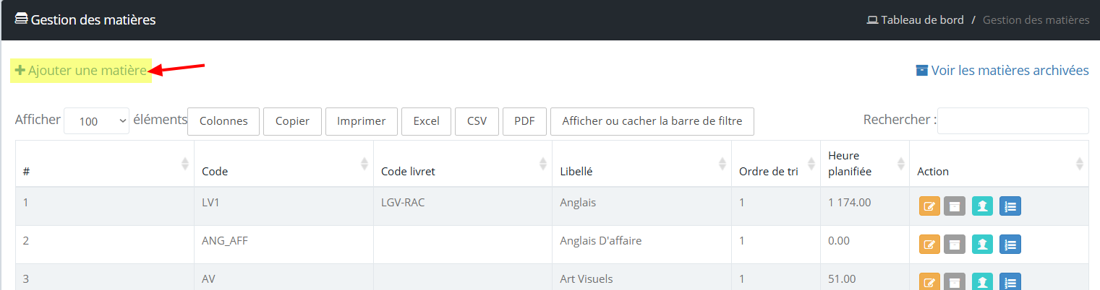Viewport: 1100px width, 290px height.
Task: Sort table by Libellé column
Action: (x=641, y=164)
